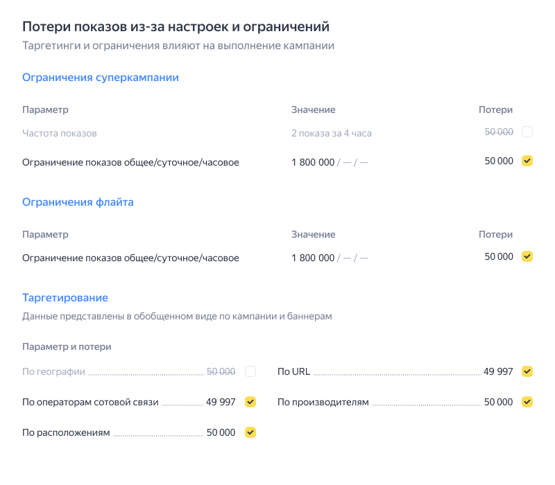
Task: Click the По производителям label
Action: coord(323,402)
